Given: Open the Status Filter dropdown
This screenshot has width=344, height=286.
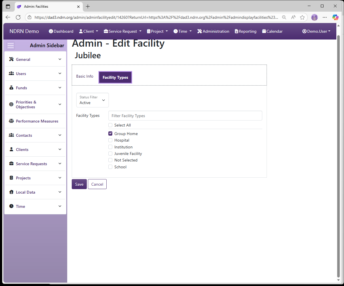Looking at the screenshot, I should (92, 100).
